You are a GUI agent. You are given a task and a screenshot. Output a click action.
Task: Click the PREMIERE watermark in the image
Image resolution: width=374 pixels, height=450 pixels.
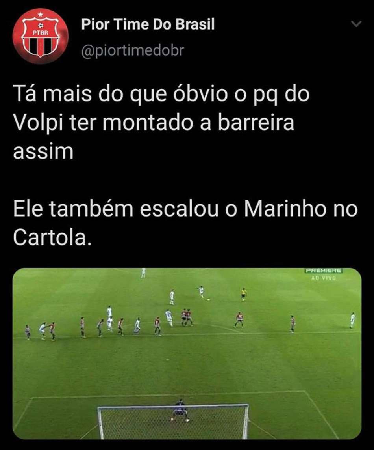click(x=323, y=270)
